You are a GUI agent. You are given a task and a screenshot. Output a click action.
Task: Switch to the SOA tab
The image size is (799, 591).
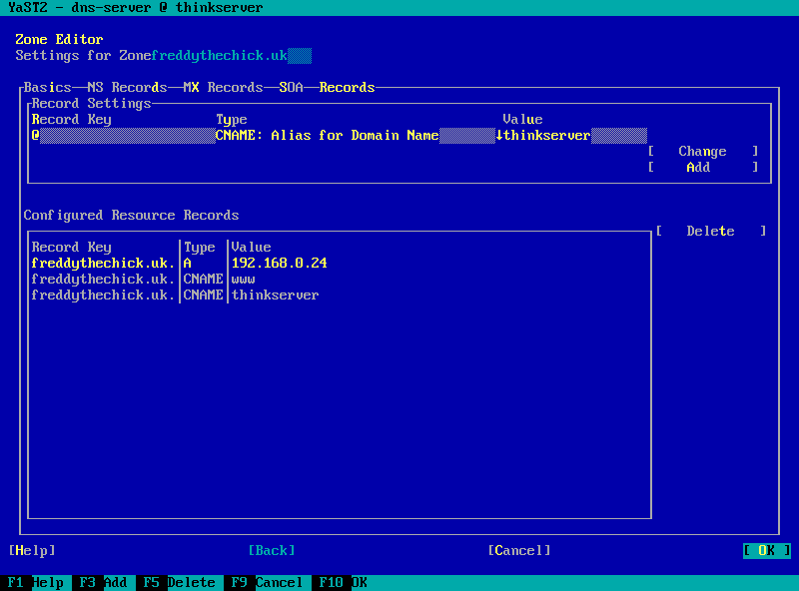[x=291, y=87]
